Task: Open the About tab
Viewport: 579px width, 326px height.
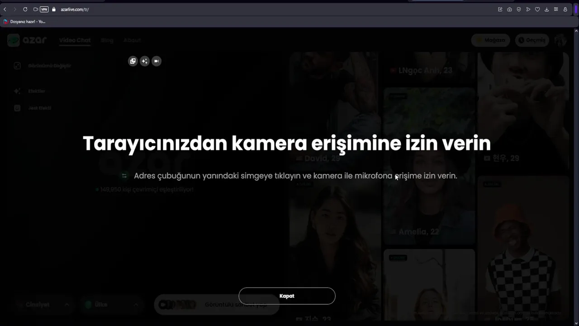Action: (x=132, y=40)
